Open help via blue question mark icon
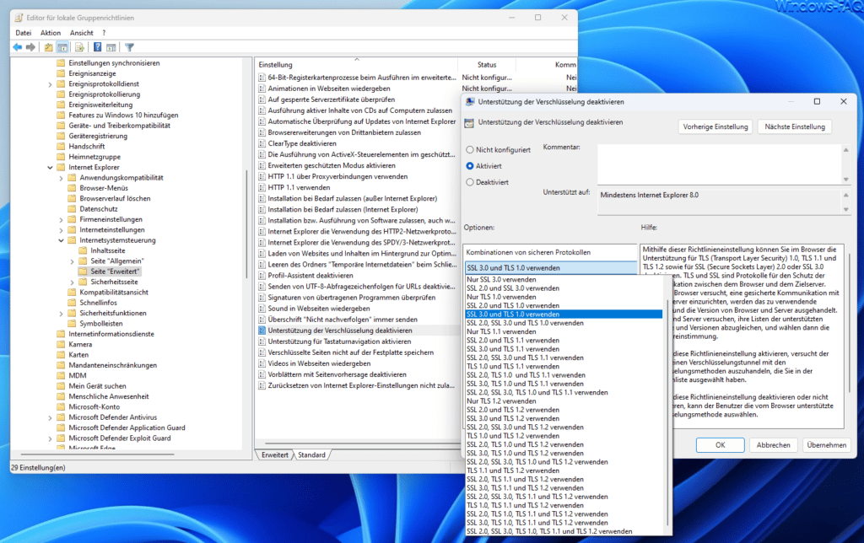The width and height of the screenshot is (864, 543). [97, 47]
